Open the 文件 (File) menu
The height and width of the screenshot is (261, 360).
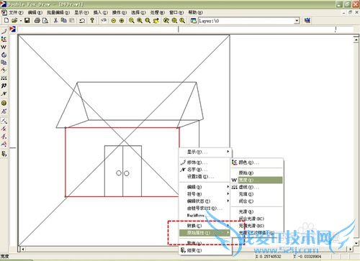coord(16,12)
